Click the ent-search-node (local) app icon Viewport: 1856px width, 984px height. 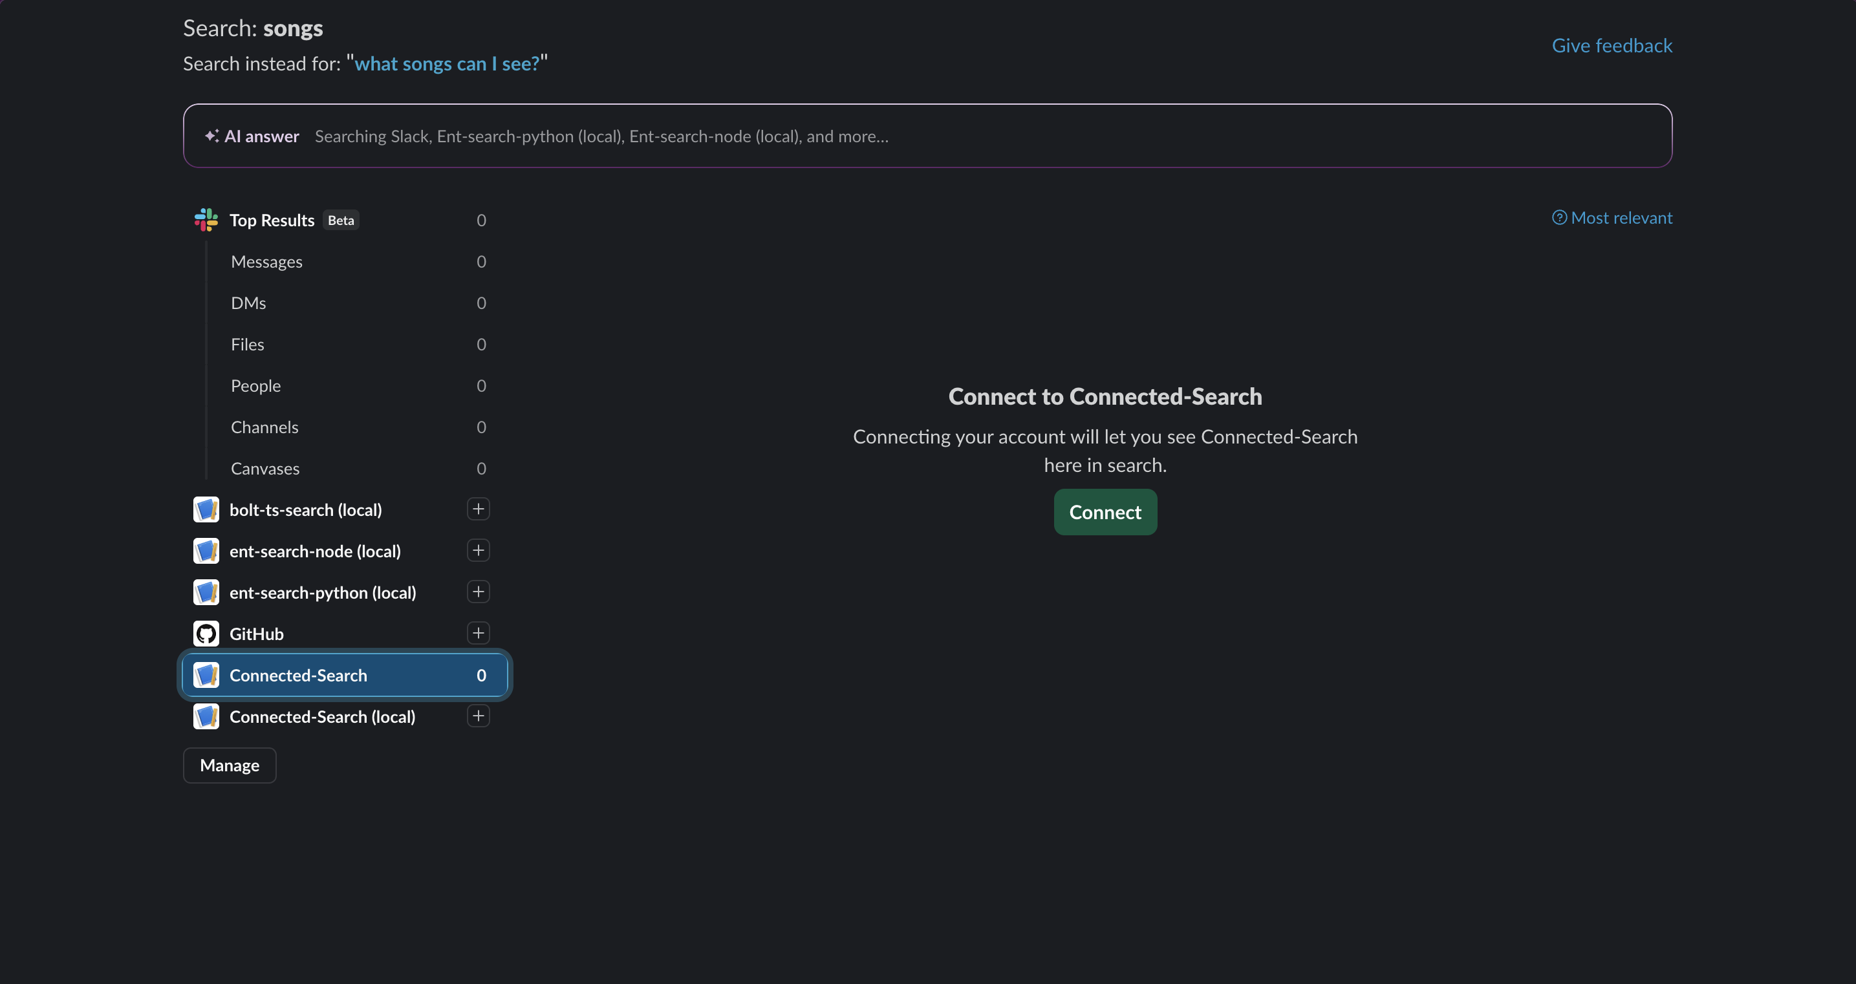click(206, 551)
